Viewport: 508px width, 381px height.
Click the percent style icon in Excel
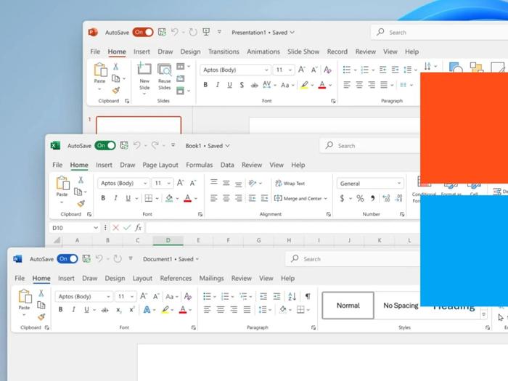click(x=360, y=198)
